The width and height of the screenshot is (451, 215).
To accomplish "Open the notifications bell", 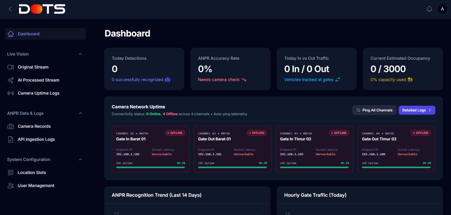I will pos(429,9).
